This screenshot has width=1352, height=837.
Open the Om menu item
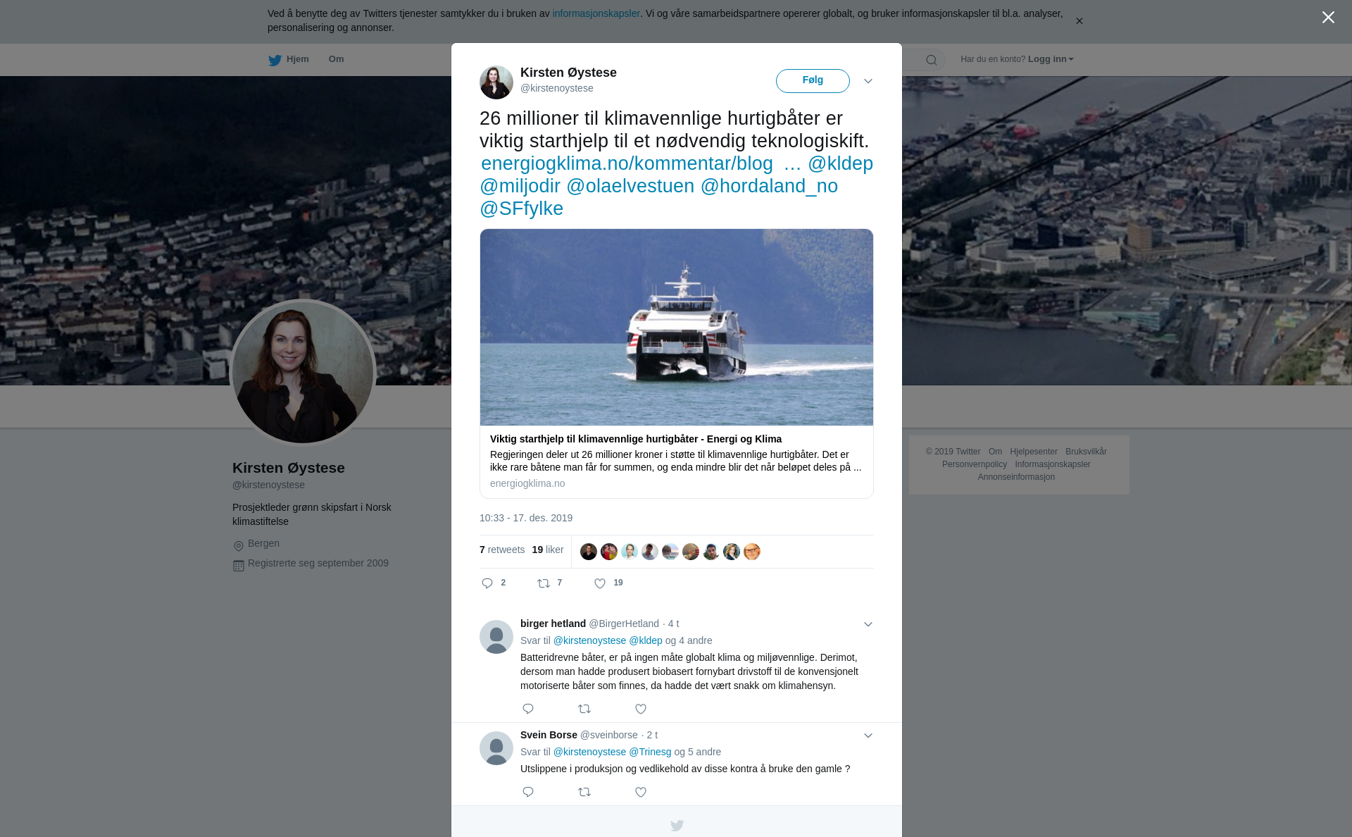[336, 59]
